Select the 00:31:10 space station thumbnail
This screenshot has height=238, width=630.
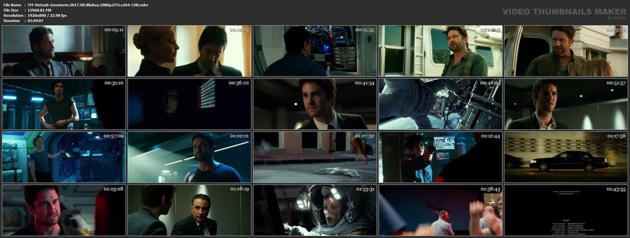64,104
